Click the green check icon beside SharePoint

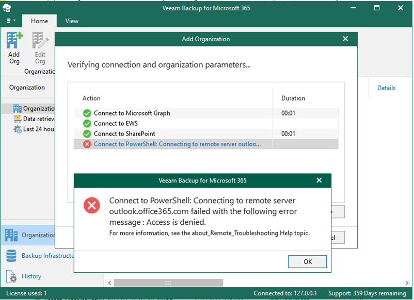click(x=87, y=134)
